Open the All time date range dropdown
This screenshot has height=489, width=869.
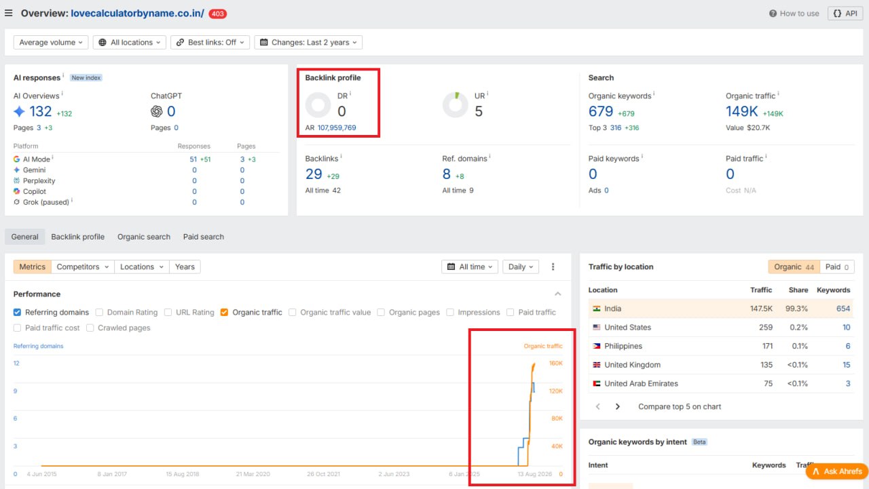click(x=470, y=267)
